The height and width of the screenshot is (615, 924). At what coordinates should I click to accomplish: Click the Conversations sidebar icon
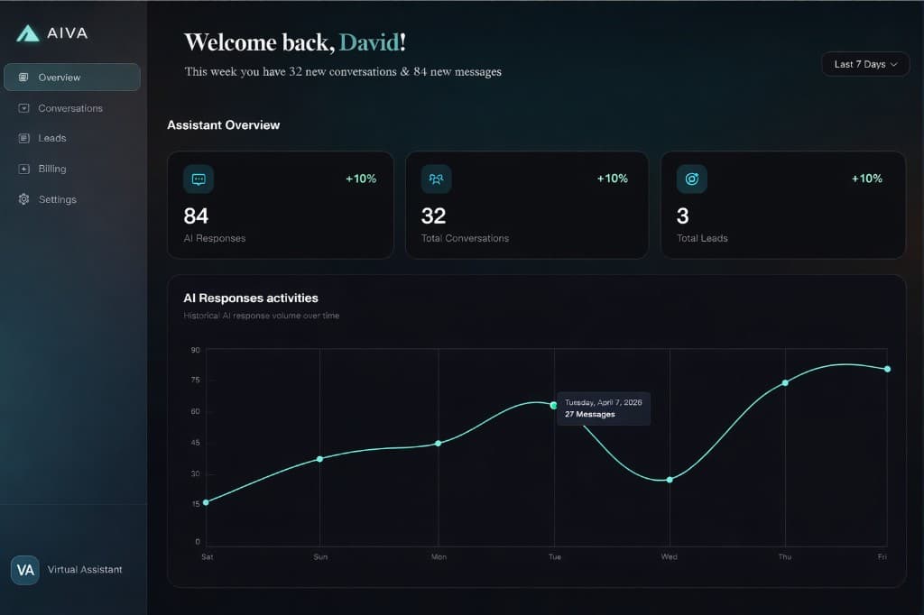(22, 107)
